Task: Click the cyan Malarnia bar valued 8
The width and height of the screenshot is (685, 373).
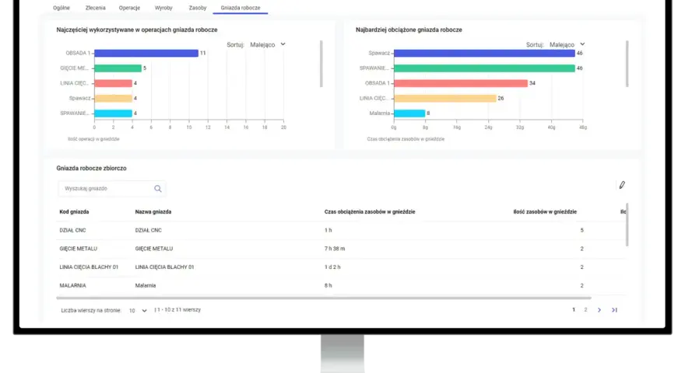Action: 409,113
